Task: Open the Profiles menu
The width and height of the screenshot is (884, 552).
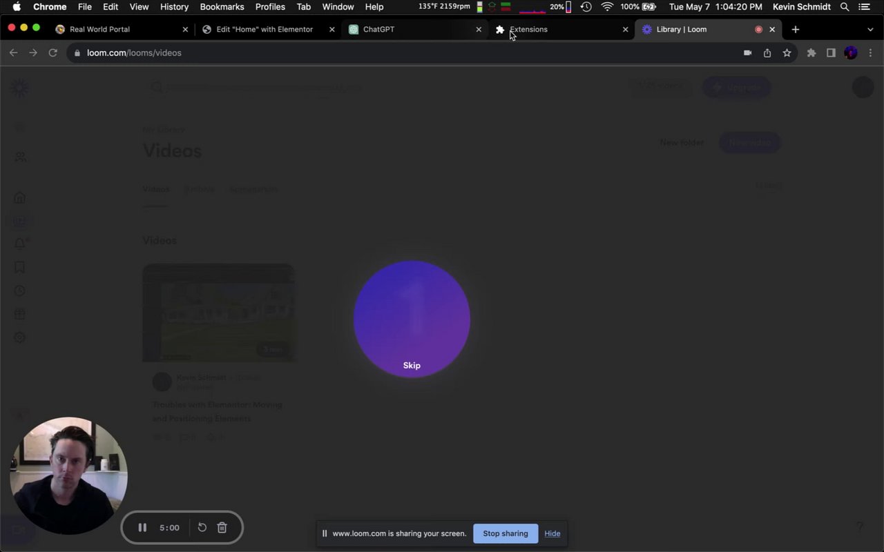Action: 270,7
